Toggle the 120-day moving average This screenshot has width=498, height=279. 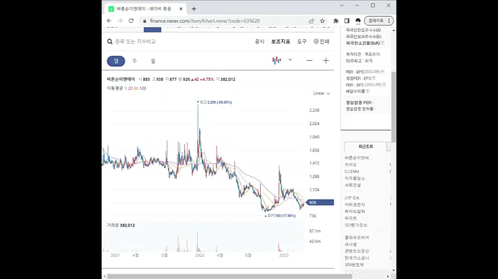click(143, 88)
